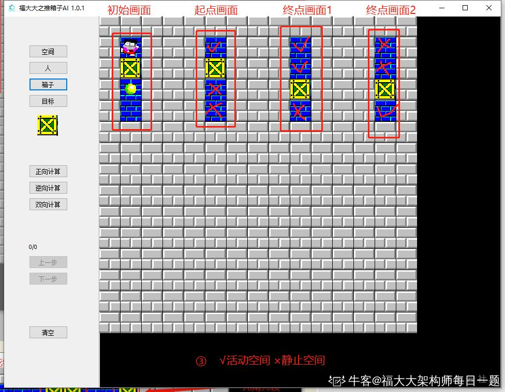Viewport: 505px width, 392px height.
Task: Click the box in the 起点画面 column
Action: (215, 68)
